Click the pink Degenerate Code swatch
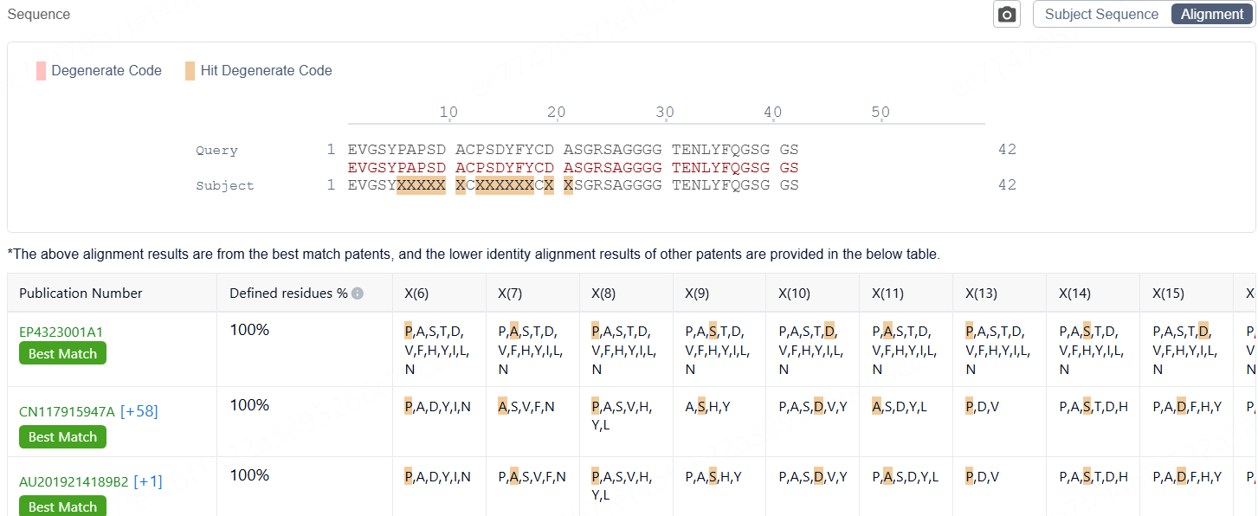 [41, 71]
